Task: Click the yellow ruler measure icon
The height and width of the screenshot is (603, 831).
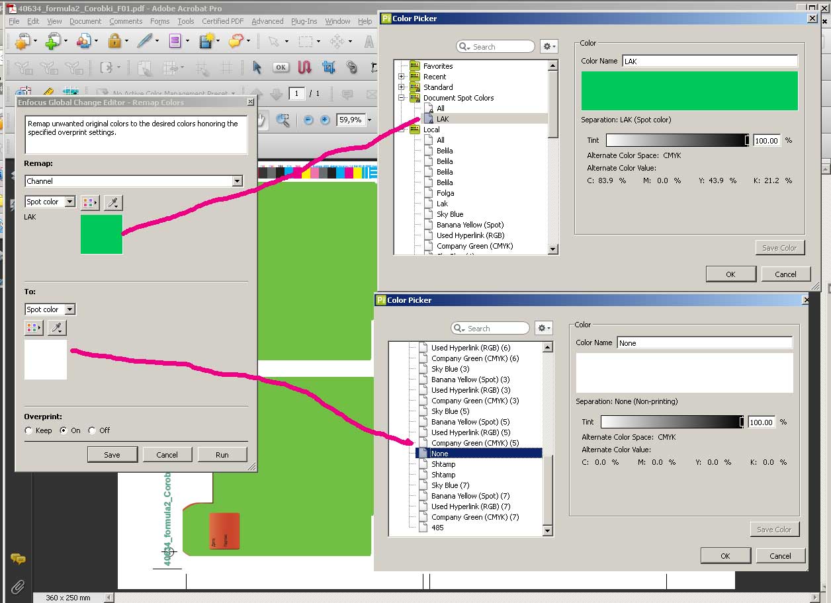Action: click(48, 93)
